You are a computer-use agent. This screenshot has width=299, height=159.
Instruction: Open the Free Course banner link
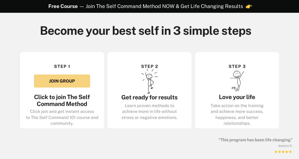(x=149, y=6)
